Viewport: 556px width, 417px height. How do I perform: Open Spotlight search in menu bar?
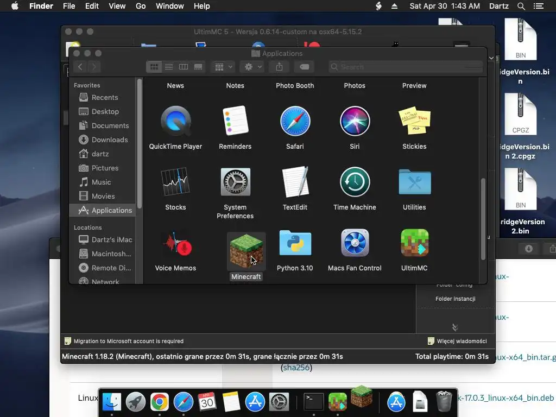click(x=521, y=6)
